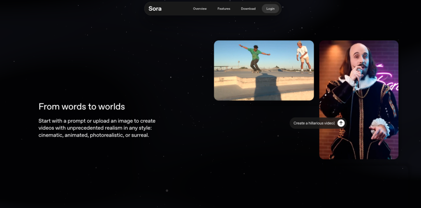Screen dimensions: 421x208
Task: Select the skateboarder in the green shirt
Action: point(255,56)
